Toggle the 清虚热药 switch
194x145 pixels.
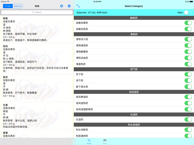pyautogui.click(x=188, y=64)
